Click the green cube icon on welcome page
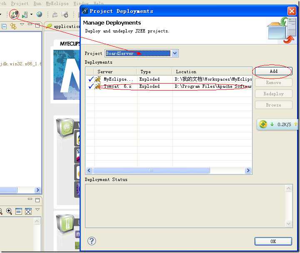This screenshot has height=253, width=300. 66,127
